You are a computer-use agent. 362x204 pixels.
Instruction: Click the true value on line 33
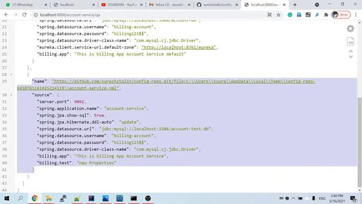tap(99, 115)
